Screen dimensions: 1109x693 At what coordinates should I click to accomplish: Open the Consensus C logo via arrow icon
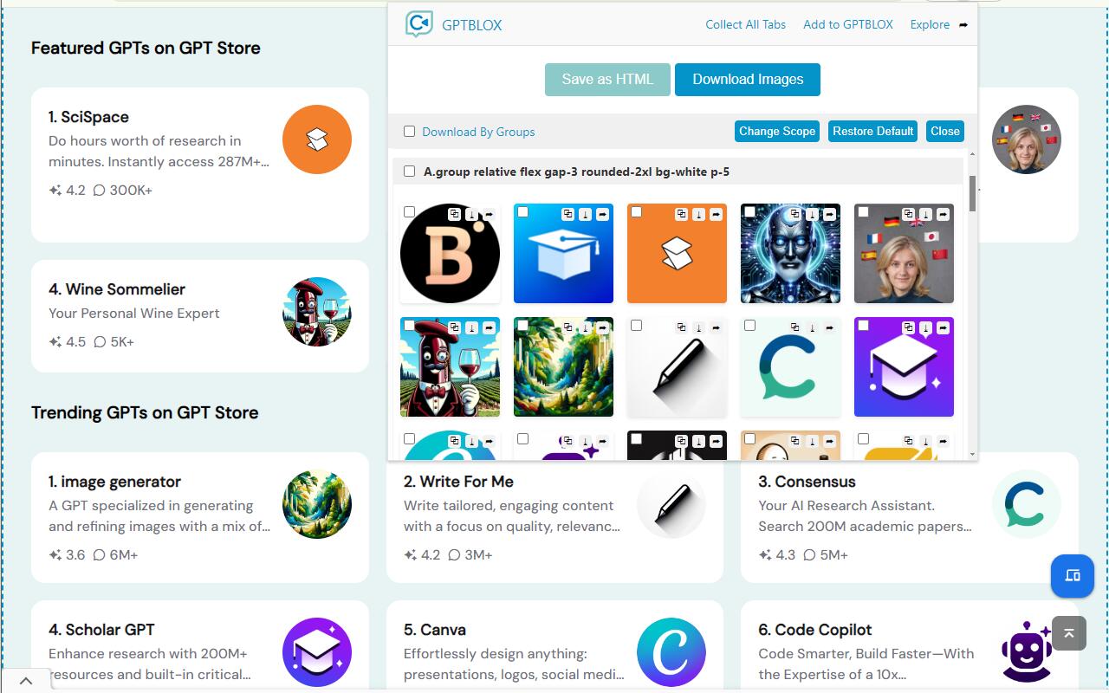click(829, 327)
